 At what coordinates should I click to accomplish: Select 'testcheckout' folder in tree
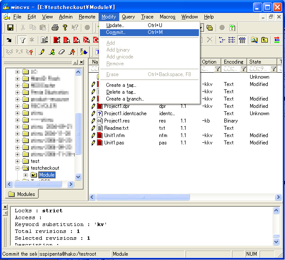45,168
